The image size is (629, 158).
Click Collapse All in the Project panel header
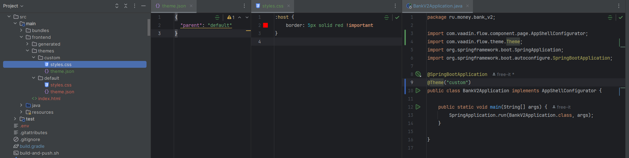click(126, 6)
